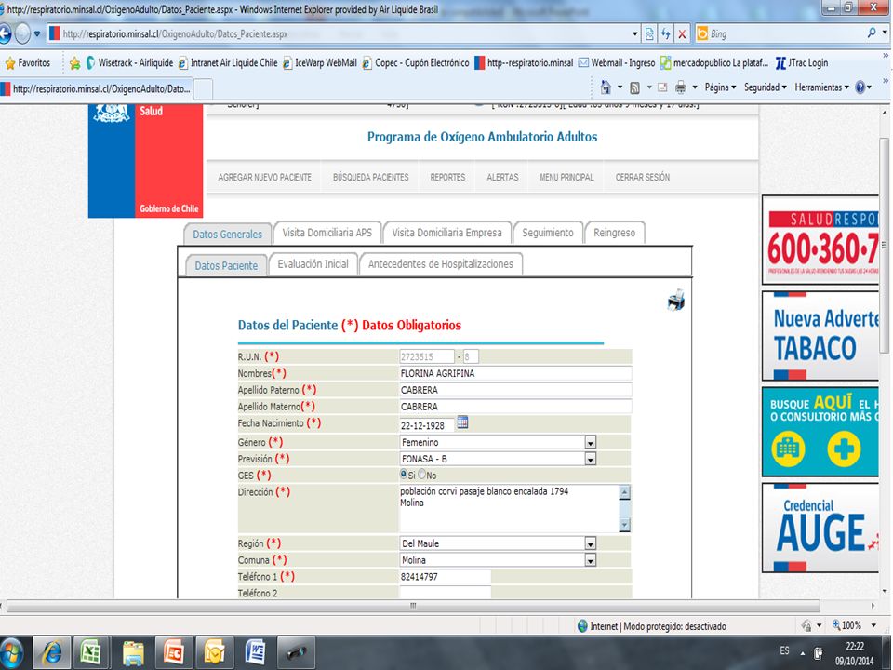Click the Home icon in command bar
893x670 pixels.
606,87
